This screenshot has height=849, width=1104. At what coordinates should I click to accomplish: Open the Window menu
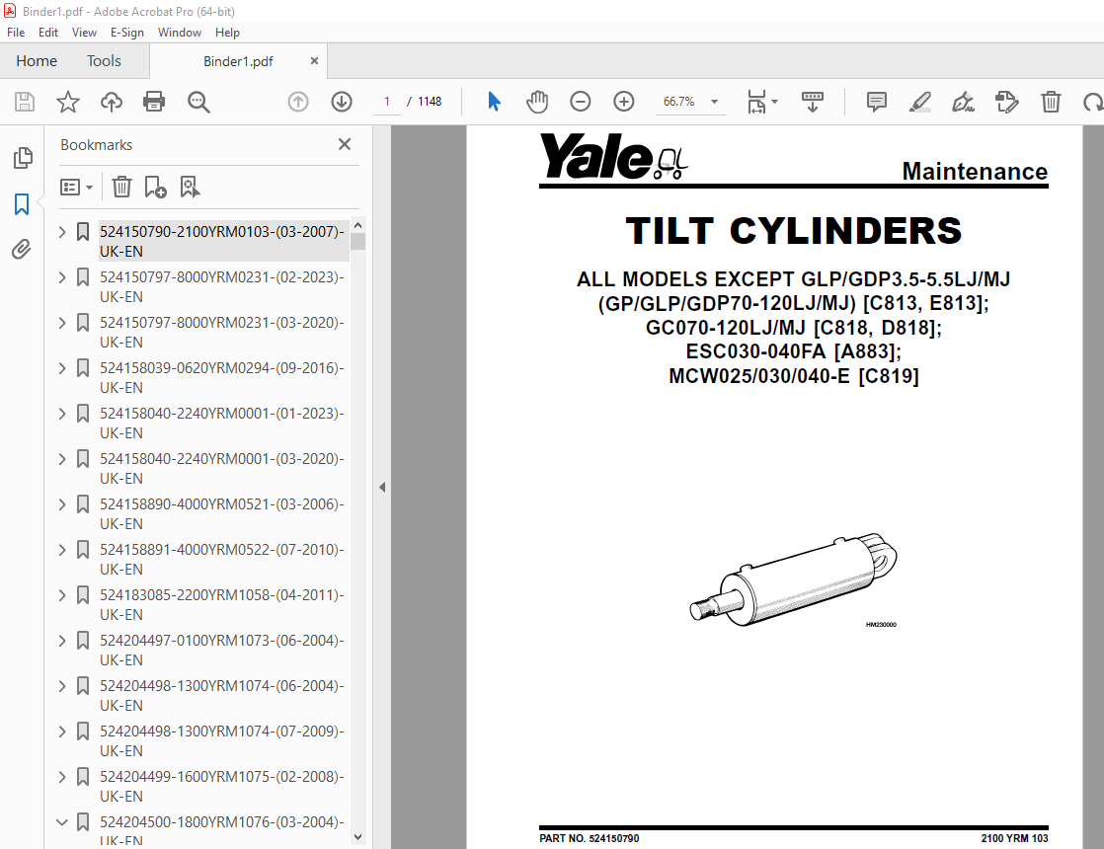[x=179, y=33]
